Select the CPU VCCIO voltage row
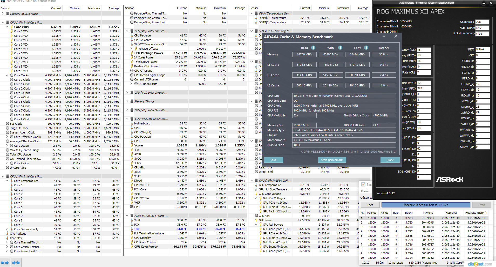Viewport: 496px width, 267px height. 185,185
